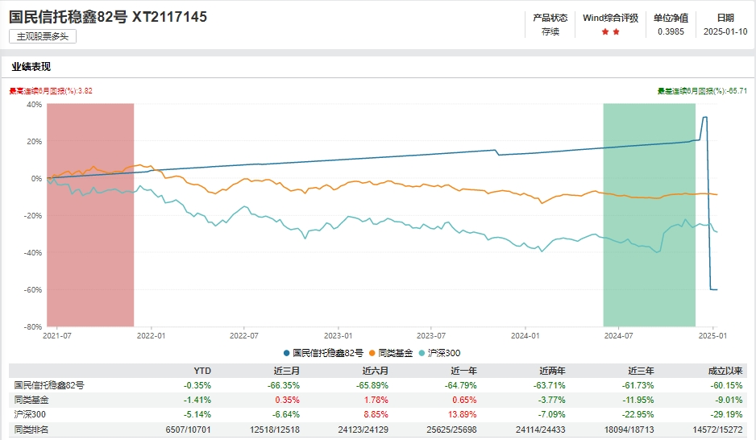Click the -11.95% 同类基金 three-year return
The width and height of the screenshot is (756, 440).
tap(638, 400)
